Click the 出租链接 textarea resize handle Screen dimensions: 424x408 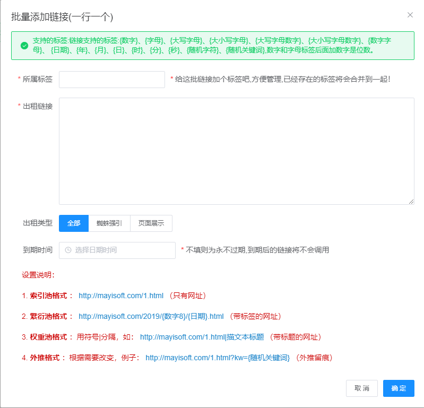click(411, 201)
